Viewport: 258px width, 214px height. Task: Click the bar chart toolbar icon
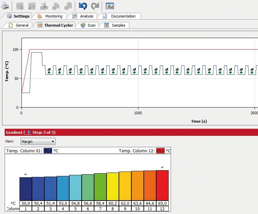[x=110, y=6]
